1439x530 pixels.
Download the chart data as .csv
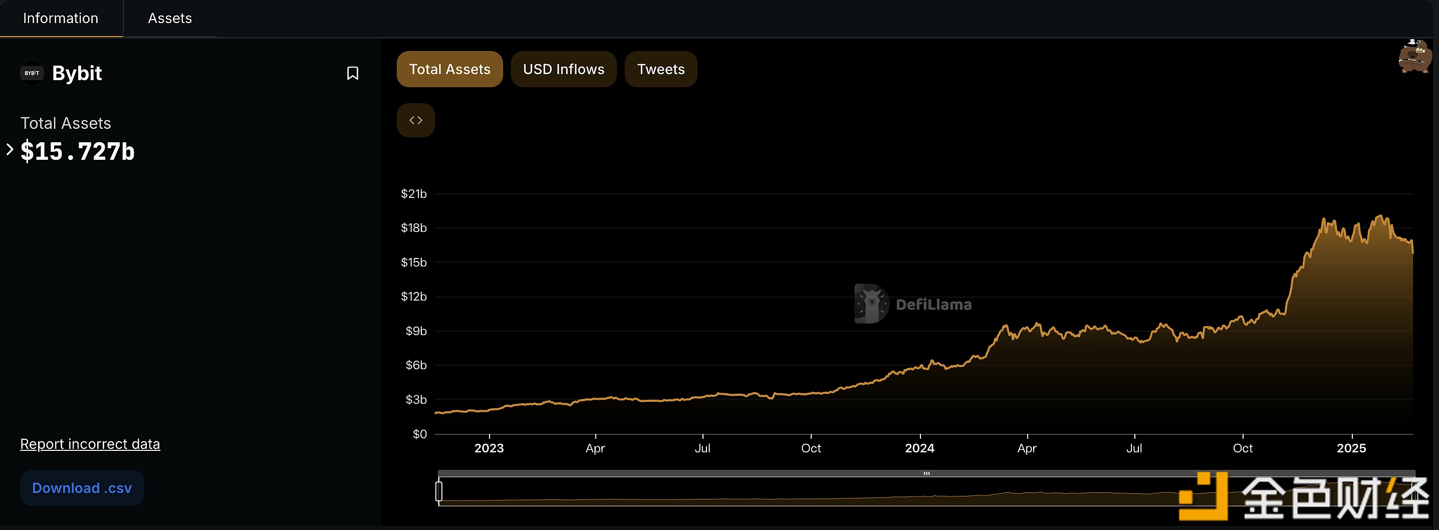[82, 488]
